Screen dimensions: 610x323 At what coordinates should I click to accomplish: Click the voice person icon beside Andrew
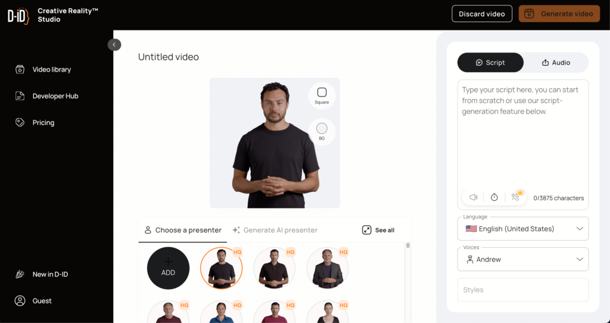(x=469, y=259)
